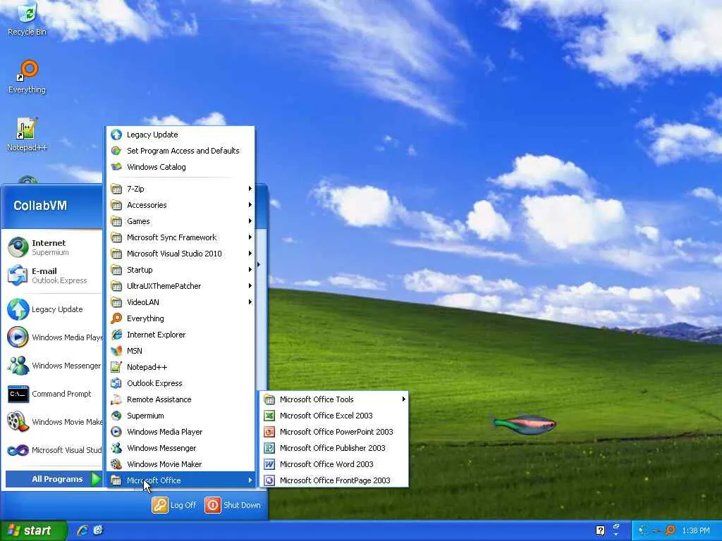Expand Microsoft Office Tools submenu
Screen dimensions: 722x541
[x=334, y=399]
